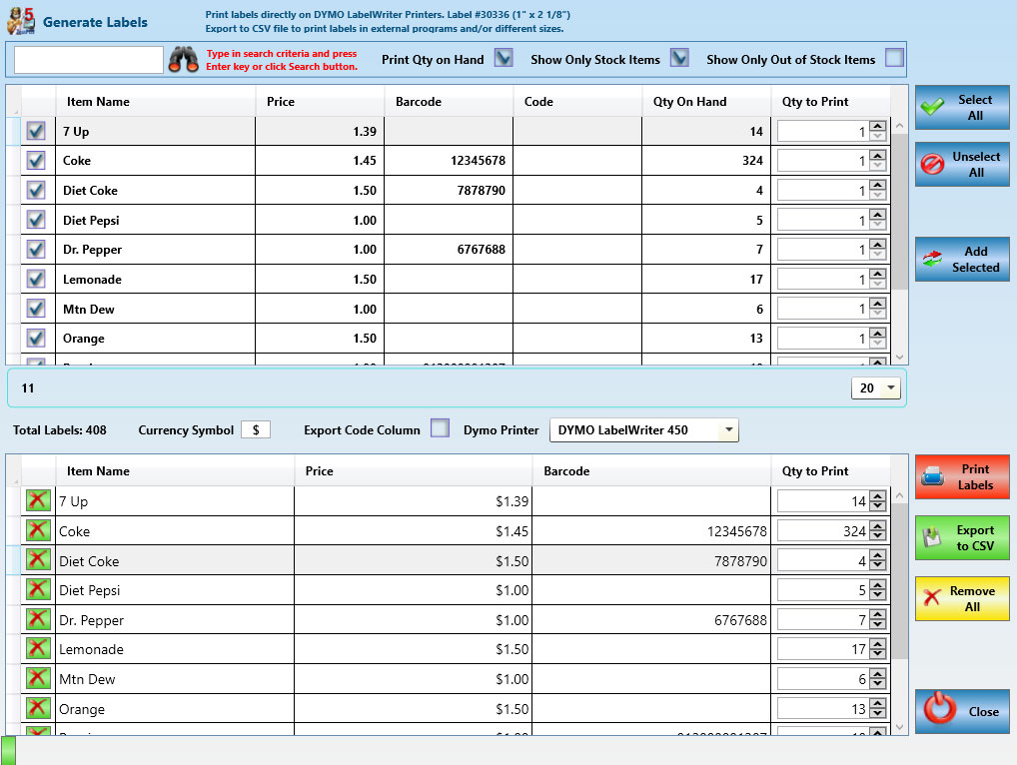Click Export to CSV button
Viewport: 1017px width, 765px height.
[x=962, y=537]
